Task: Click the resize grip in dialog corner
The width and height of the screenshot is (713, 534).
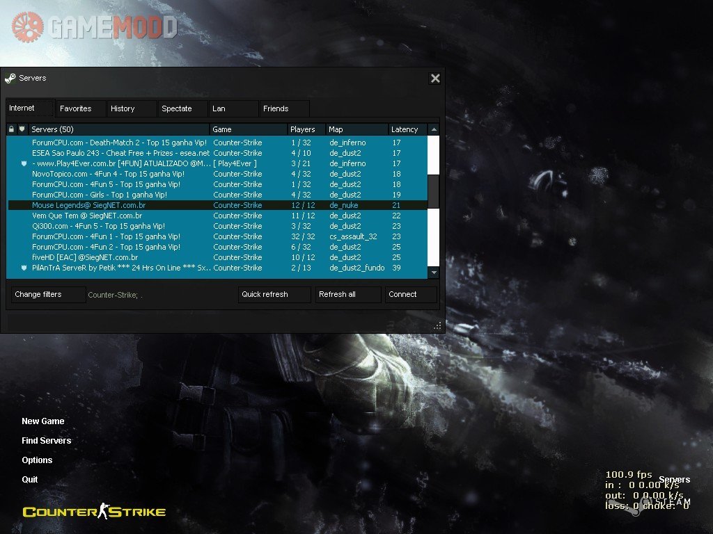Action: tap(437, 325)
